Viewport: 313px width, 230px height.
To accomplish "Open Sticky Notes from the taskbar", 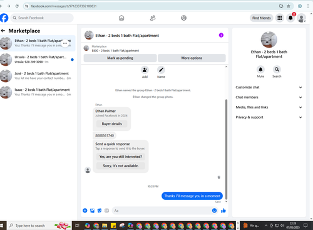I will (x=113, y=226).
